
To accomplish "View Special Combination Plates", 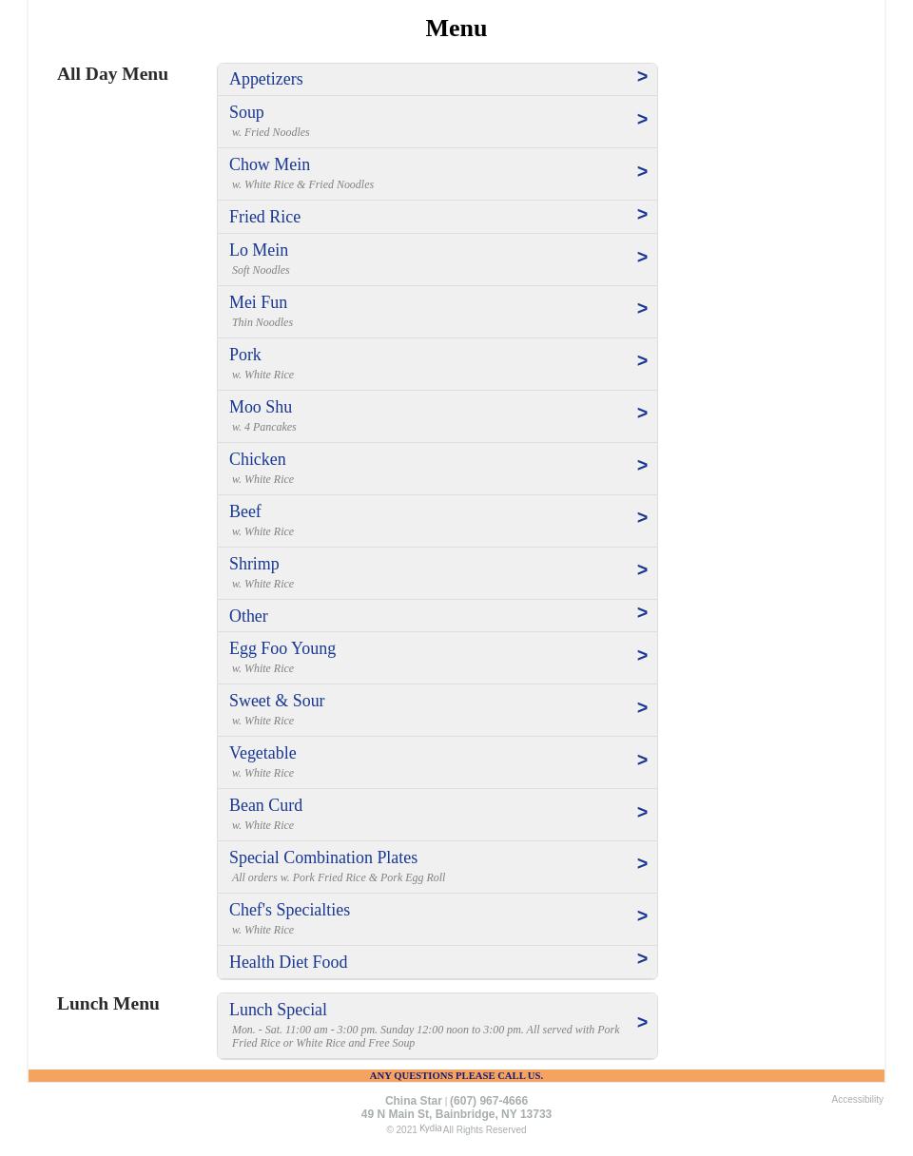I will (x=323, y=857).
